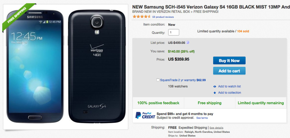Click the Add to watch list link
Screen dimensions: 290x138
[229, 86]
